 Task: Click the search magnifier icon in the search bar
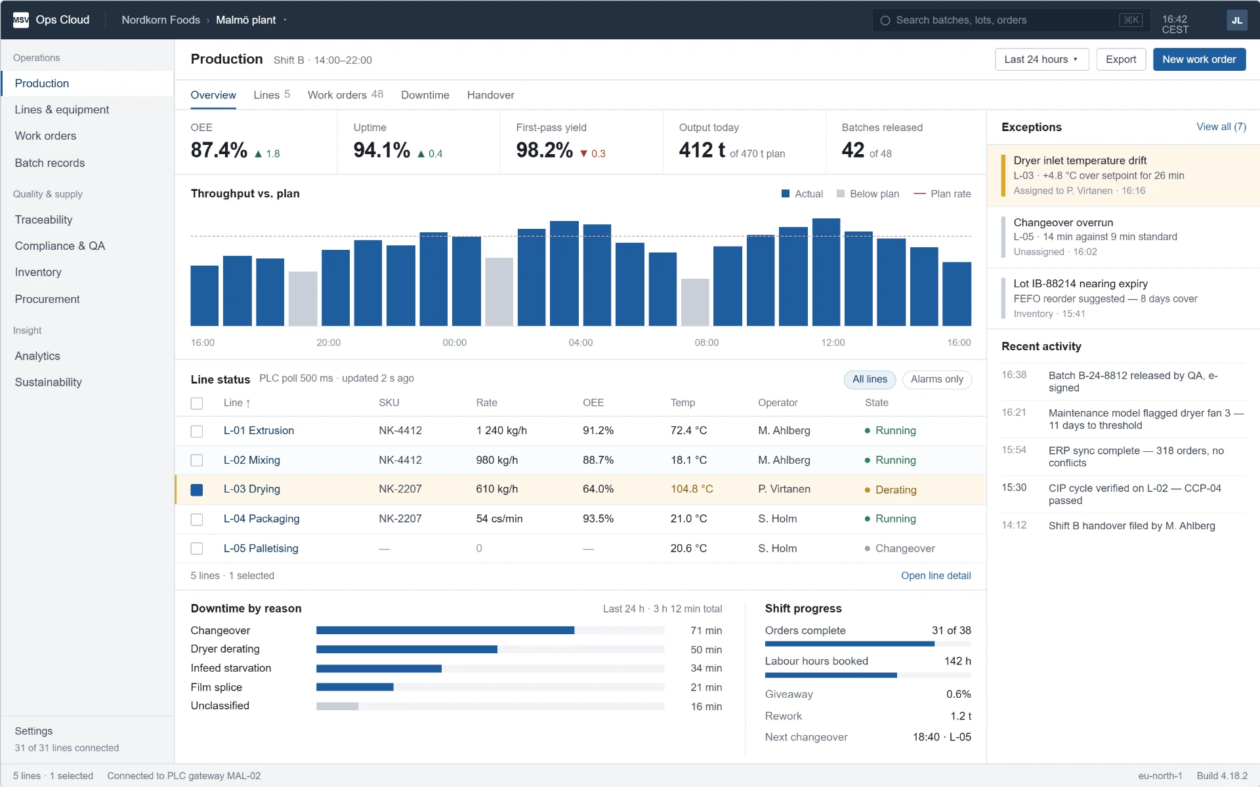pos(885,20)
